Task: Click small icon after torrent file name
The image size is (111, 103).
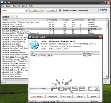Action: [95, 44]
